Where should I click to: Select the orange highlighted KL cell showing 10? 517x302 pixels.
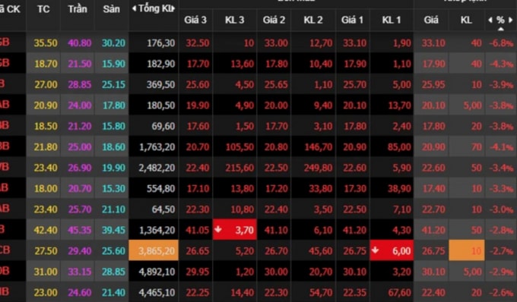tap(467, 250)
